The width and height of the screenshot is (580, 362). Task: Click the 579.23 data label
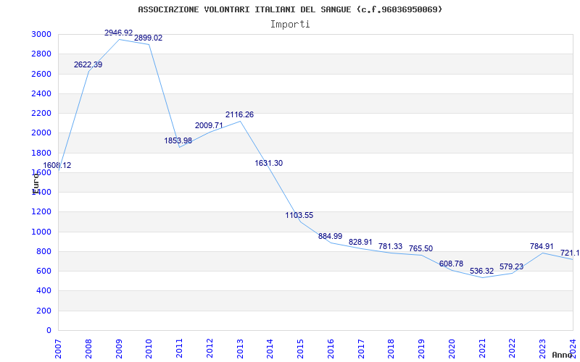pyautogui.click(x=512, y=266)
